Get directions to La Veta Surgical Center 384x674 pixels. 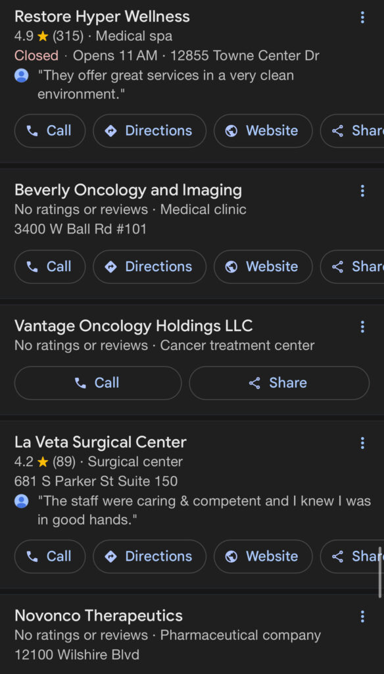pyautogui.click(x=149, y=556)
